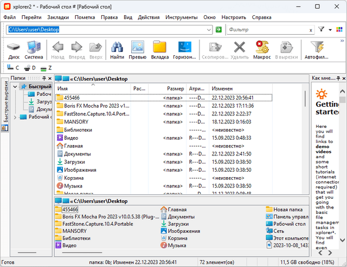Viewport: 347px width, 267px height.
Task: Toggle the Горизонтально pane layout icon
Action: tap(185, 49)
